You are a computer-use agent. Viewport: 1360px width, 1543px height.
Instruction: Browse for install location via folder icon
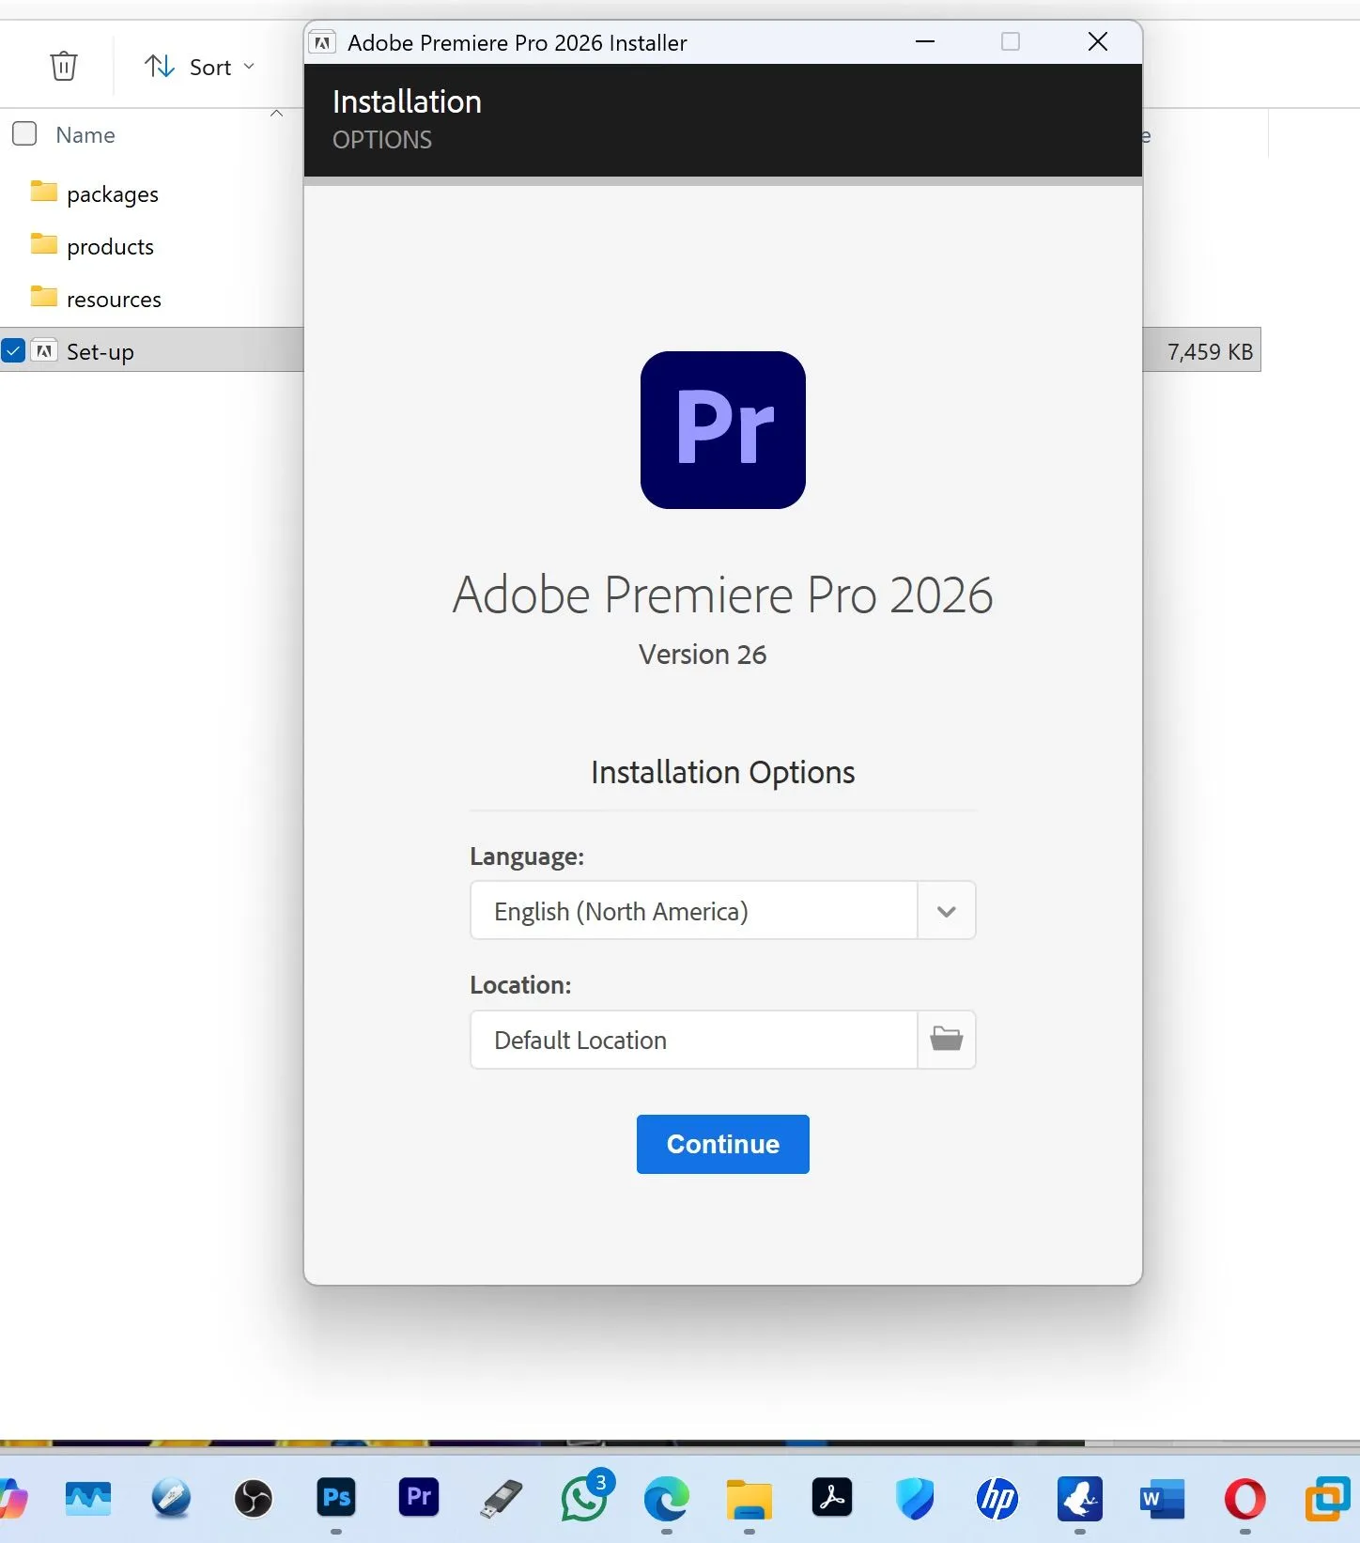(946, 1039)
